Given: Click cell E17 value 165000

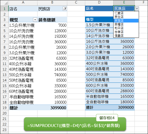Looking at the screenshot, I should click(x=124, y=96).
